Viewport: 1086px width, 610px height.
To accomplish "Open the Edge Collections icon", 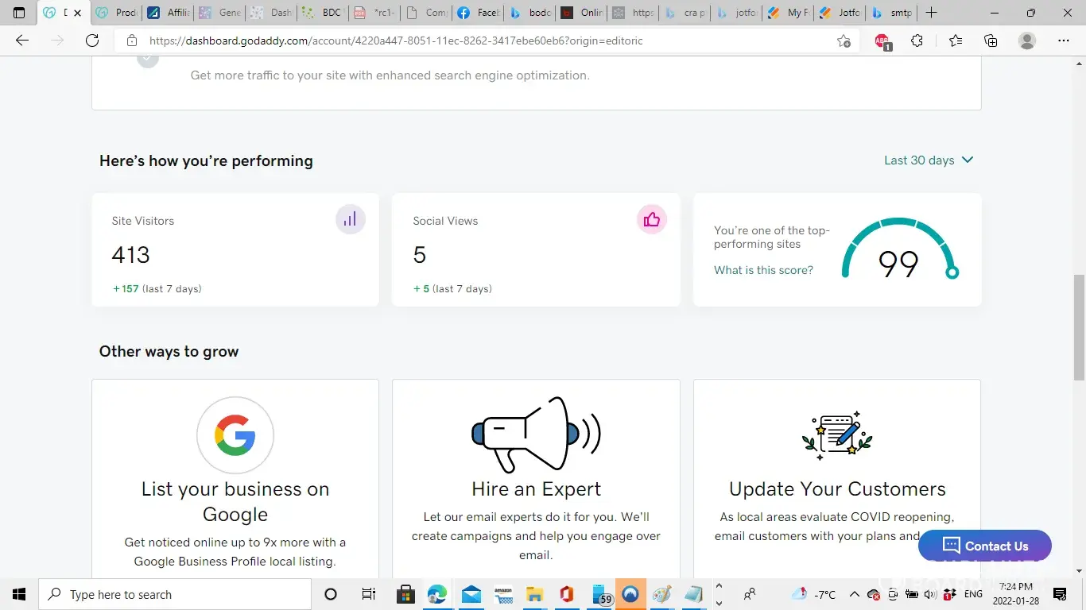I will (x=991, y=41).
